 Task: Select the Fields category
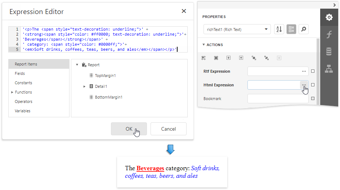click(20, 73)
